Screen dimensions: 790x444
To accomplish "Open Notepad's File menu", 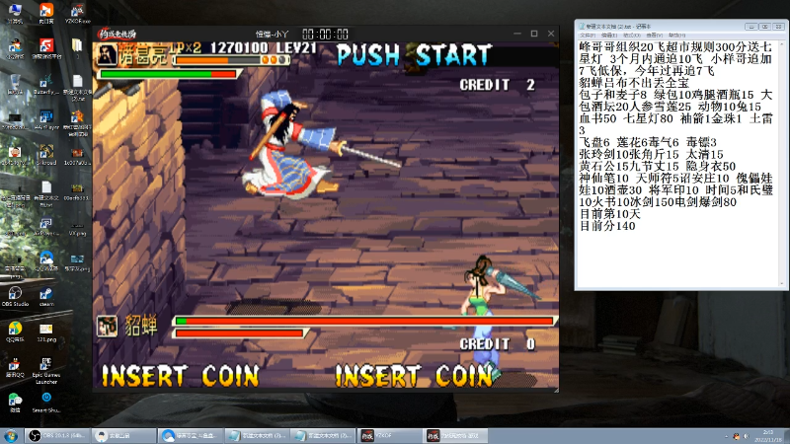I will (587, 36).
